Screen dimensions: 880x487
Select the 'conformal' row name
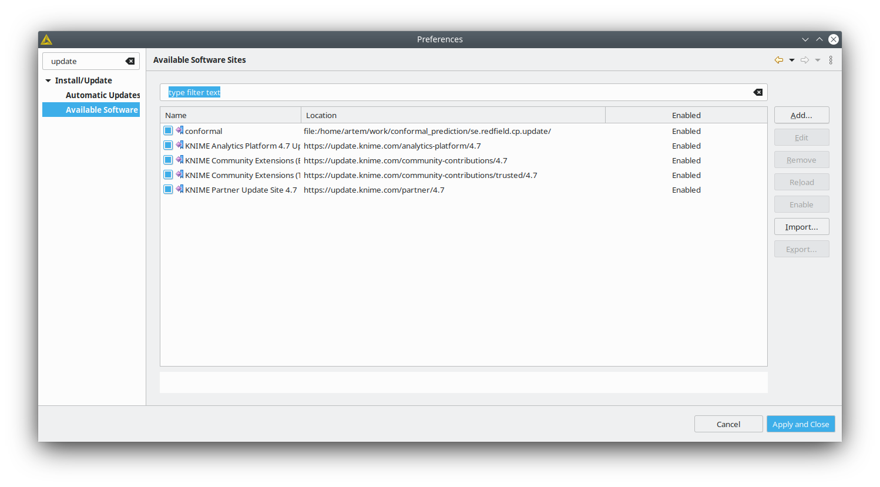tap(203, 131)
